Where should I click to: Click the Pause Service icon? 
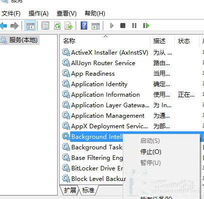point(134,26)
